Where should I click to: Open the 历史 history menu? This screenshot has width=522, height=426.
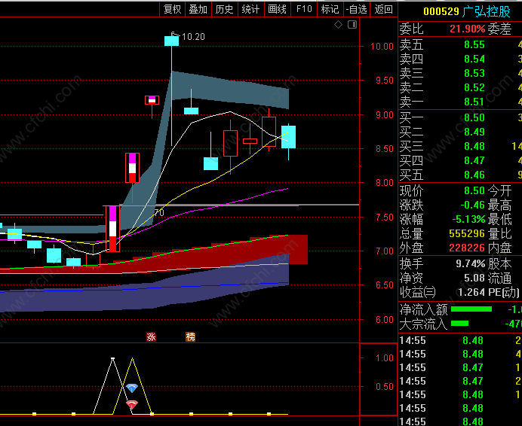pos(224,9)
